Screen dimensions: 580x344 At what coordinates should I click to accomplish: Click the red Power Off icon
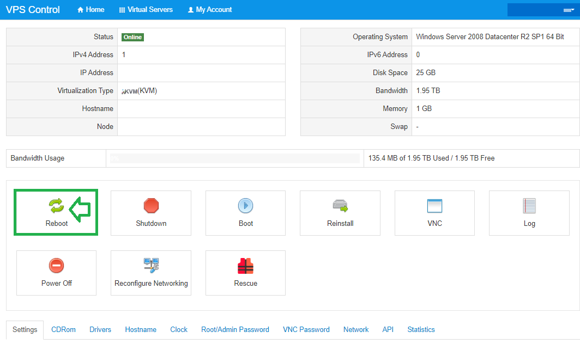pyautogui.click(x=56, y=266)
